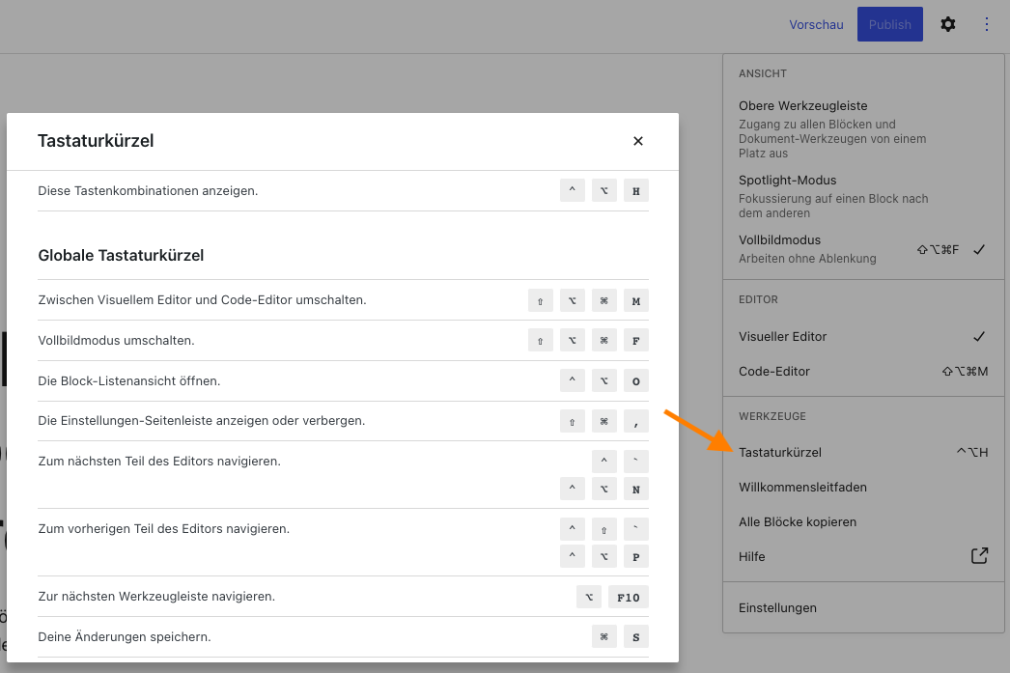Click 'Deine Änderungen speichern.' text
The image size is (1010, 673).
point(125,637)
